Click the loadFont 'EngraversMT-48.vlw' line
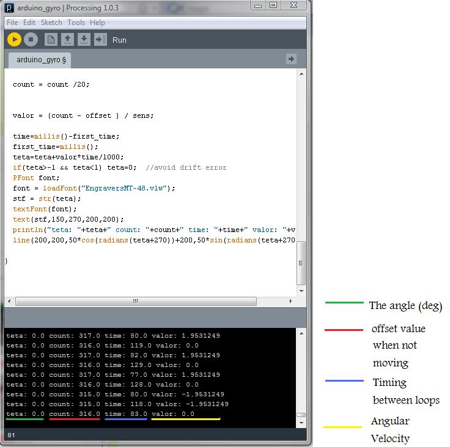The width and height of the screenshot is (450, 447). coord(94,188)
